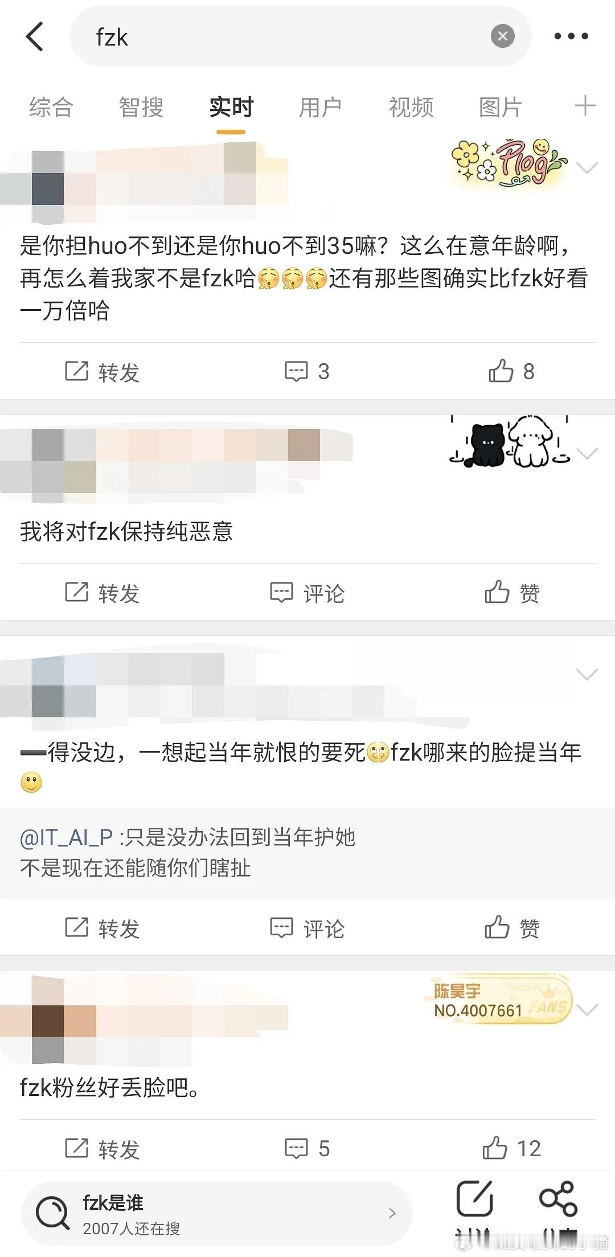The height and width of the screenshot is (1257, 615).
Task: Like the post with 8 likes
Action: pyautogui.click(x=511, y=371)
